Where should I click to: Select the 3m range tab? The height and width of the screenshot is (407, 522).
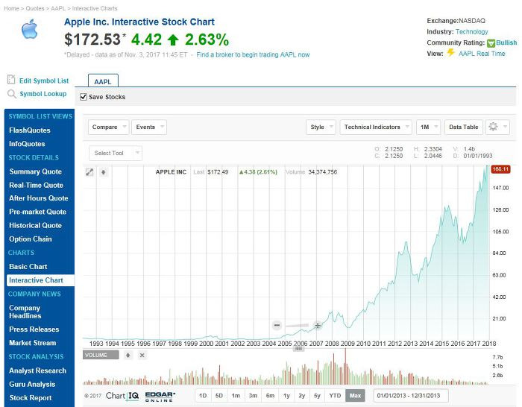click(x=253, y=396)
